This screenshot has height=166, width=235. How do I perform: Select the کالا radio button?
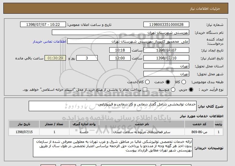(x=184, y=82)
